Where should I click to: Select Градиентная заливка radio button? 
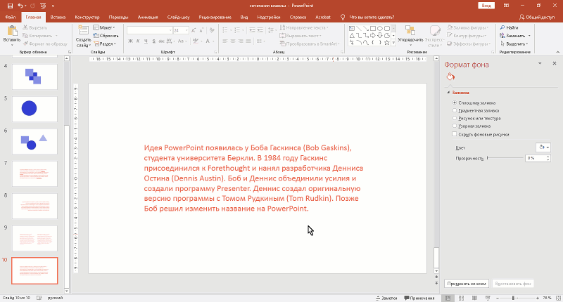(x=455, y=111)
